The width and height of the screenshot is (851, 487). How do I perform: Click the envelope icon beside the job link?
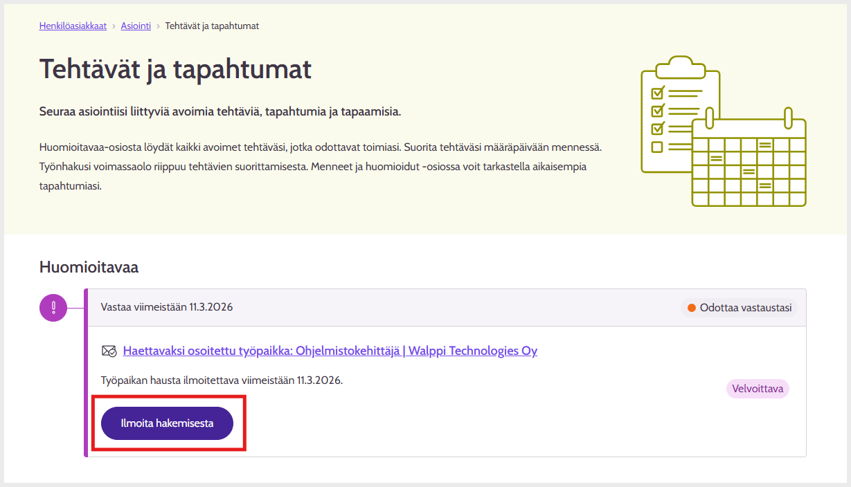pyautogui.click(x=109, y=351)
